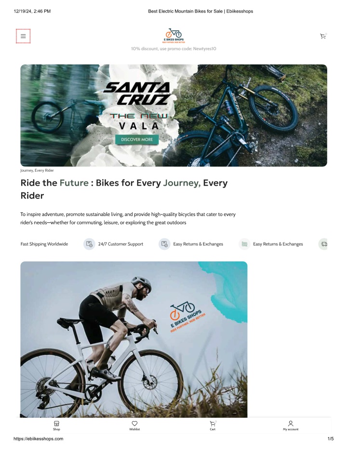347x449 pixels.
Task: Click the Journey, Every Rider caption
Action: [x=37, y=170]
